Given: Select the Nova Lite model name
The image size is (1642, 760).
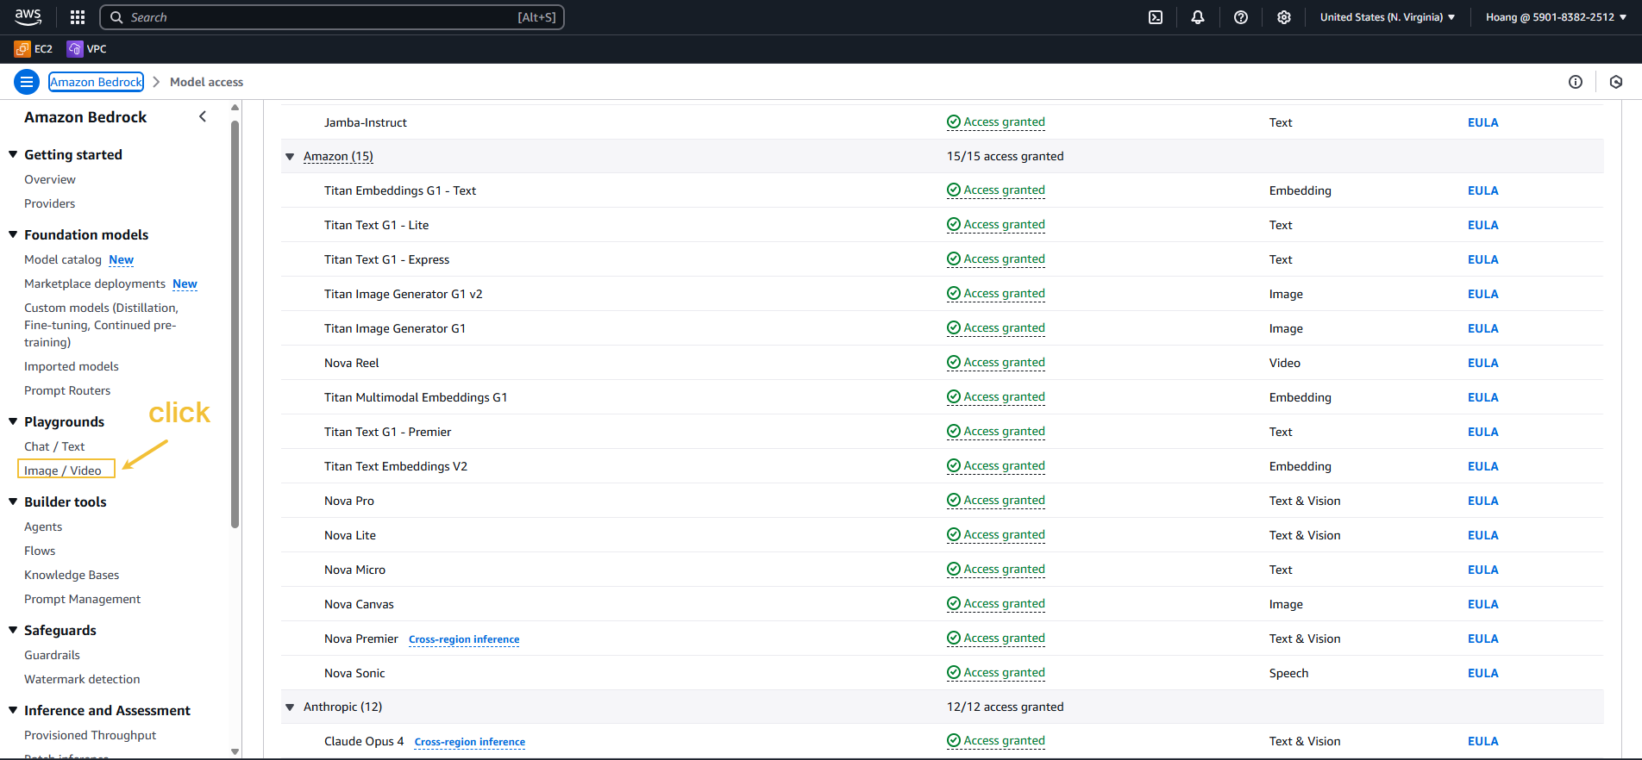Looking at the screenshot, I should click(350, 535).
